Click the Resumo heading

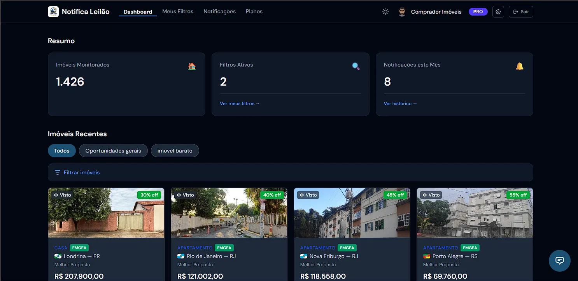(61, 41)
